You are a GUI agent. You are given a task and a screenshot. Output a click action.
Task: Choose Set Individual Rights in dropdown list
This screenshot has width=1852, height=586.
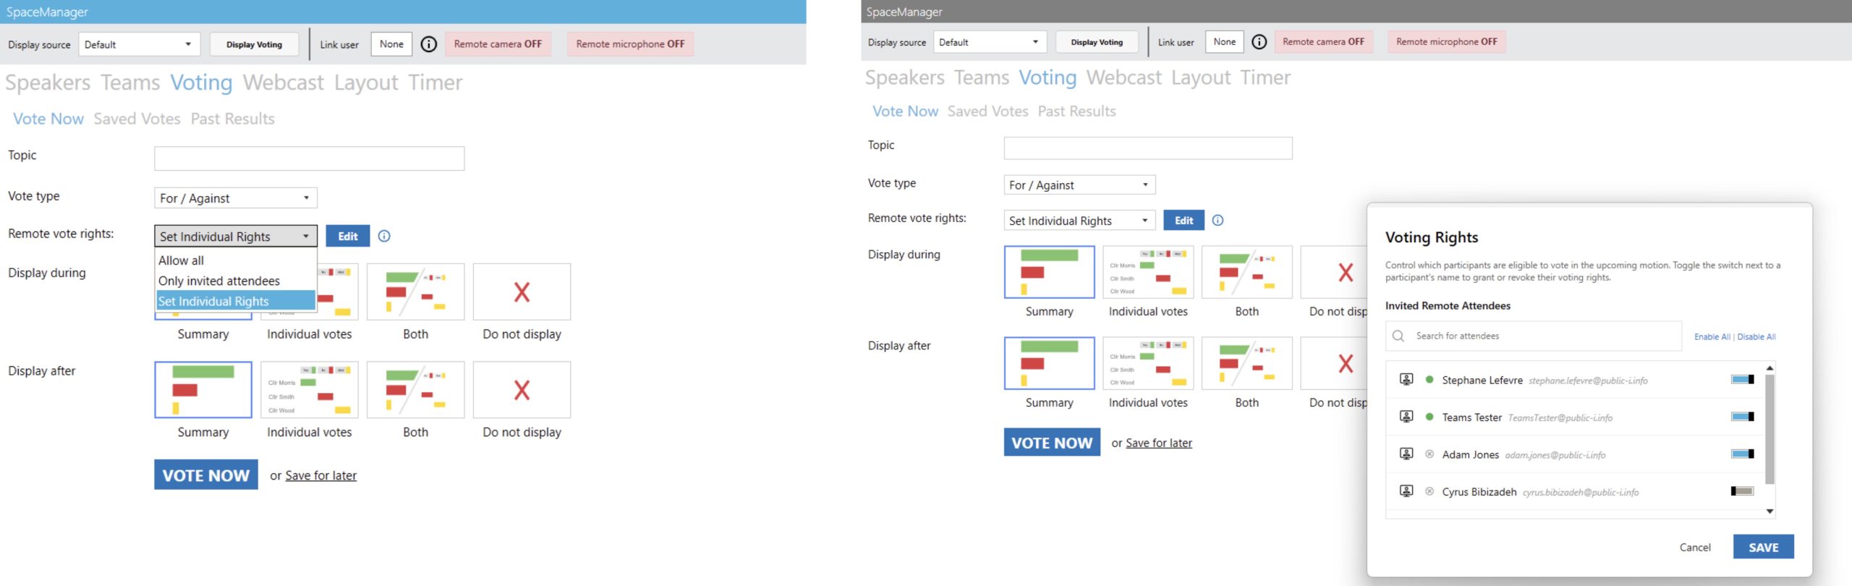236,301
